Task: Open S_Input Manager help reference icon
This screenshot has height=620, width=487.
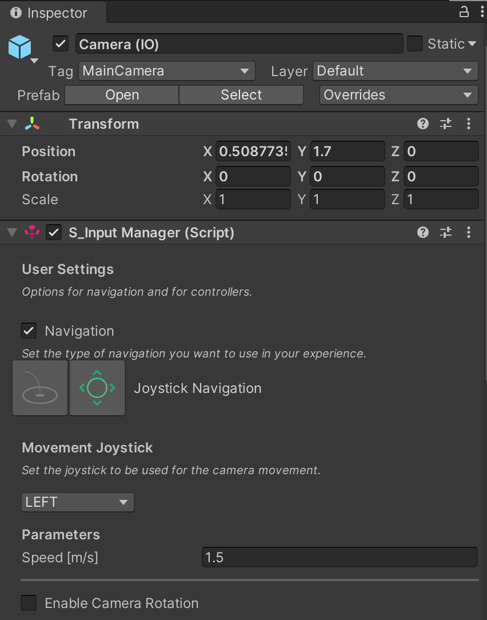Action: pyautogui.click(x=423, y=232)
